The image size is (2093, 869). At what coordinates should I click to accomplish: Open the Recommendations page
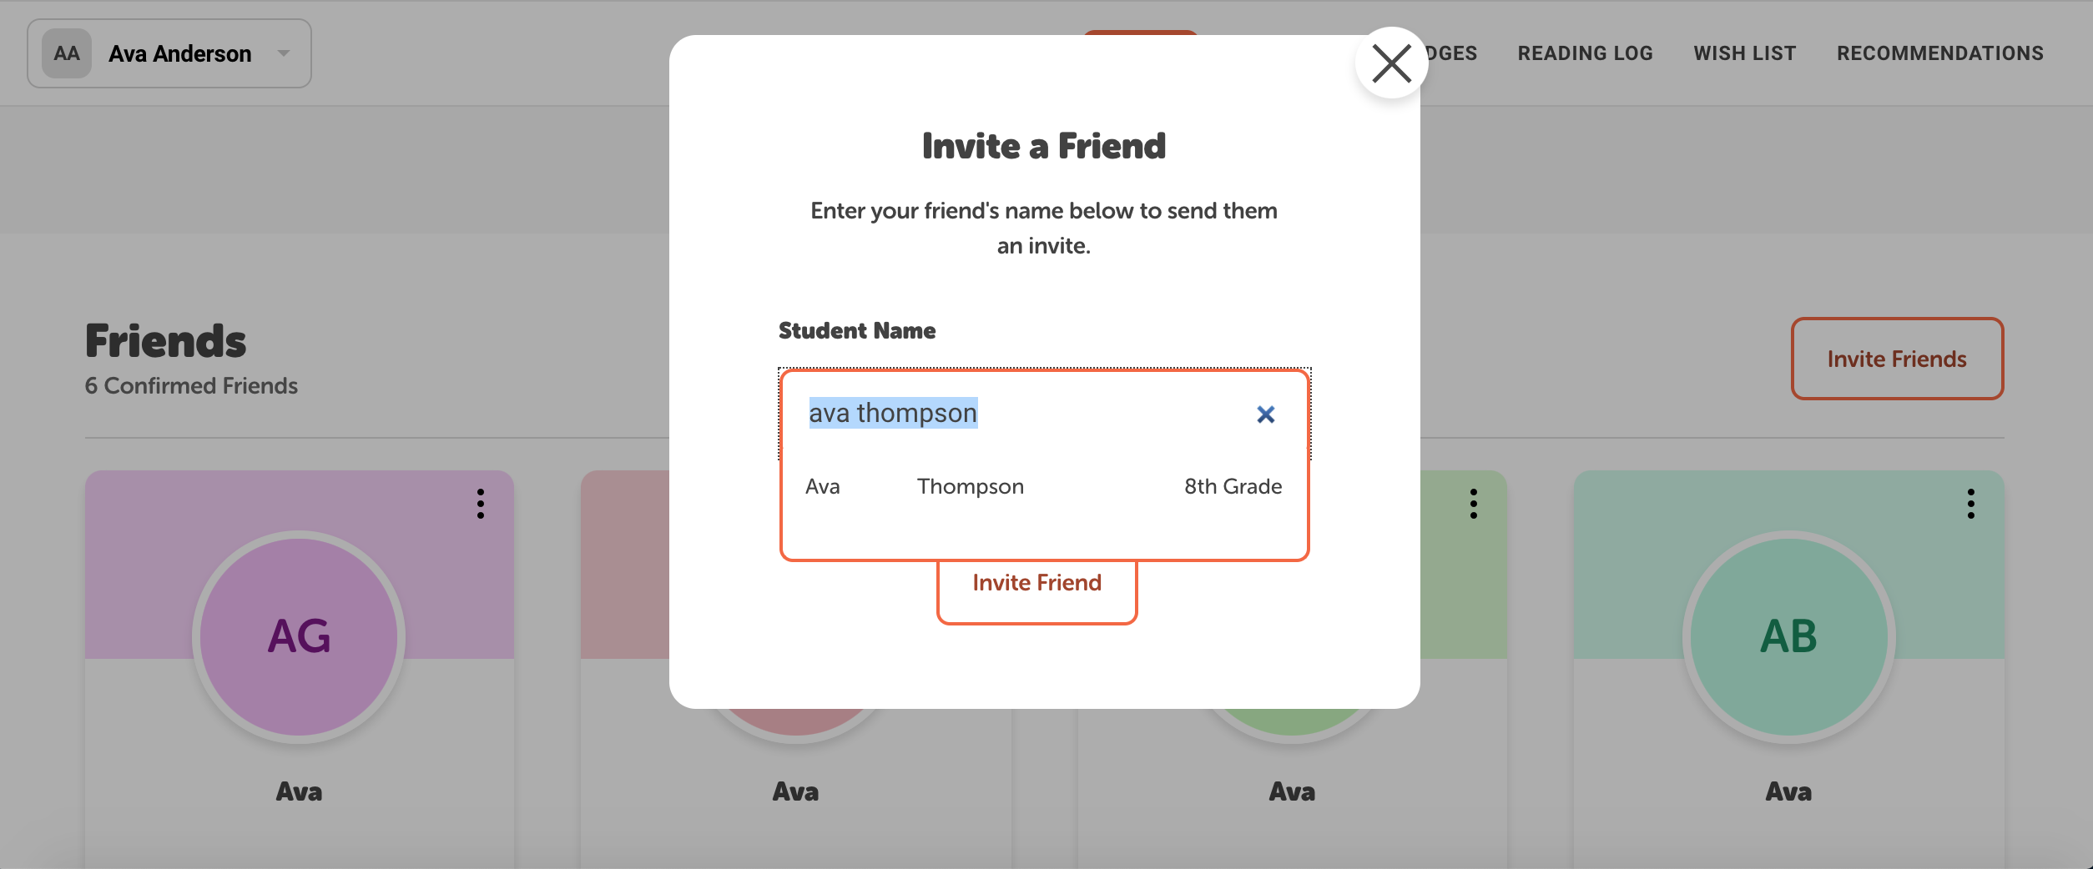click(1940, 53)
